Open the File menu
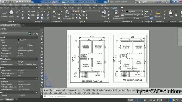This screenshot has width=182, height=102. point(4,5)
